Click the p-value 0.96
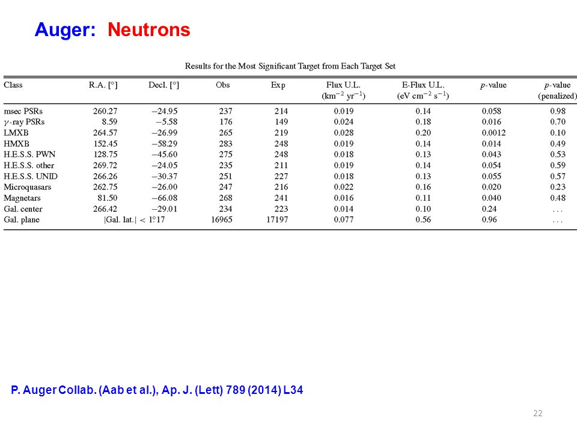Image resolution: width=577 pixels, height=433 pixels. 489,220
